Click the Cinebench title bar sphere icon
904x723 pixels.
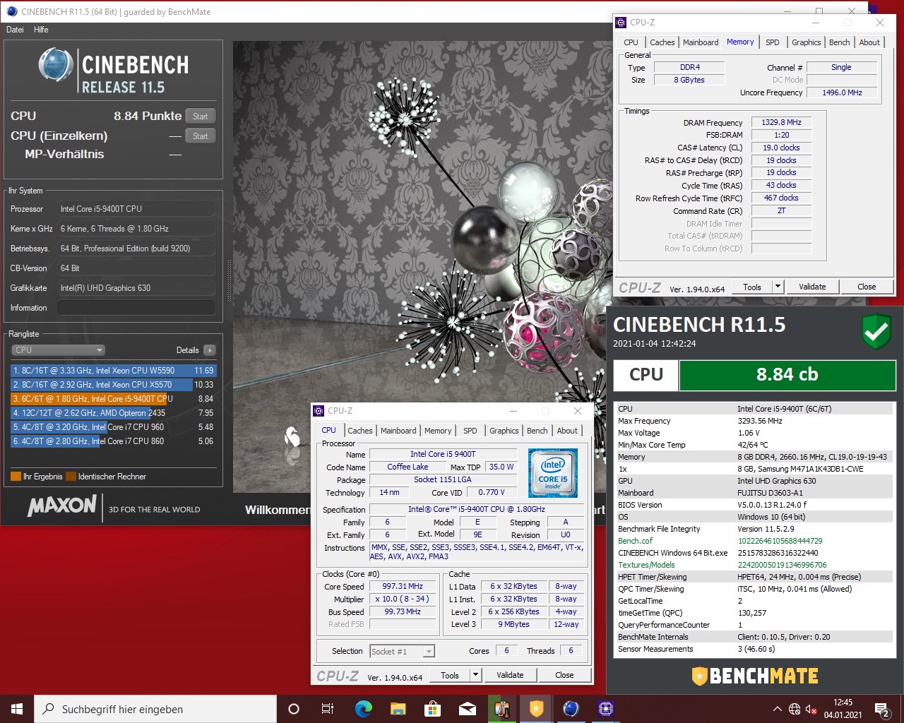coord(11,11)
